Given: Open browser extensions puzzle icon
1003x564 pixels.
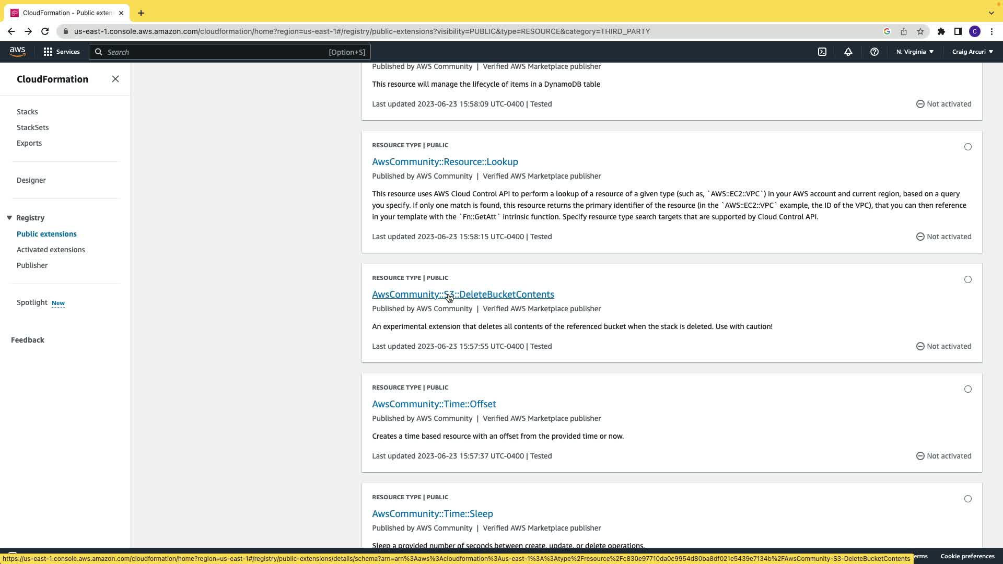Looking at the screenshot, I should click(941, 31).
